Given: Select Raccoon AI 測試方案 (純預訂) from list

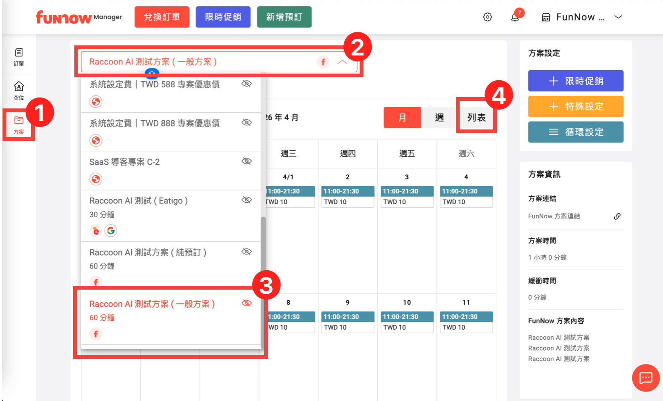Looking at the screenshot, I should coord(148,253).
